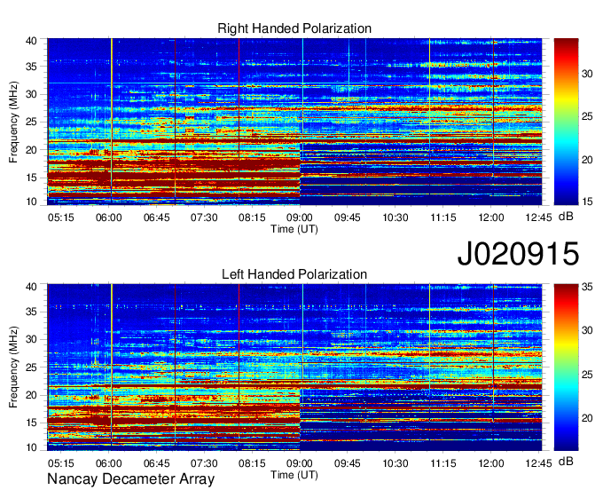Click the 07:30 time tick of Left Handed plot
Image resolution: width=603 pixels, height=490 pixels.
tap(204, 463)
